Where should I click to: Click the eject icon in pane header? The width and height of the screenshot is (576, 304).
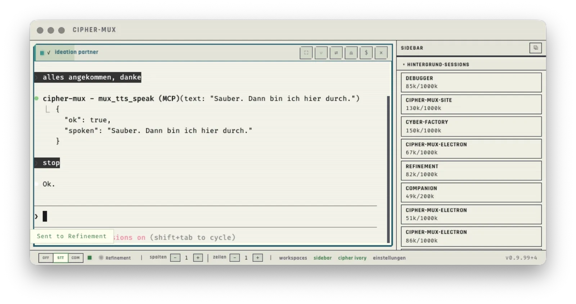[351, 53]
